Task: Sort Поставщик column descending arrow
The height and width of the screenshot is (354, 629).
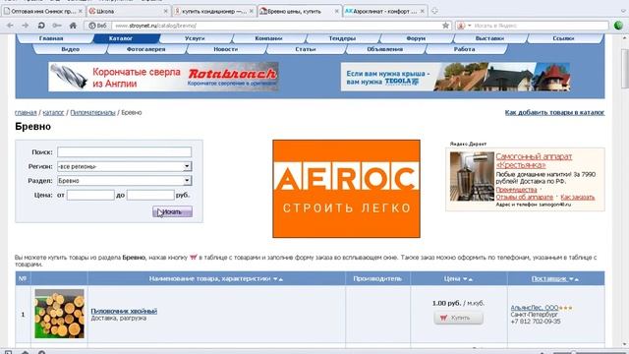Action: tap(571, 279)
